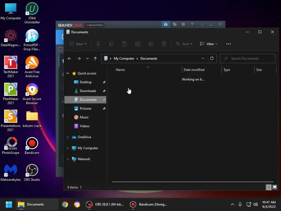
Task: Open Bandicam folder icon in title bar
Action: coord(175,24)
